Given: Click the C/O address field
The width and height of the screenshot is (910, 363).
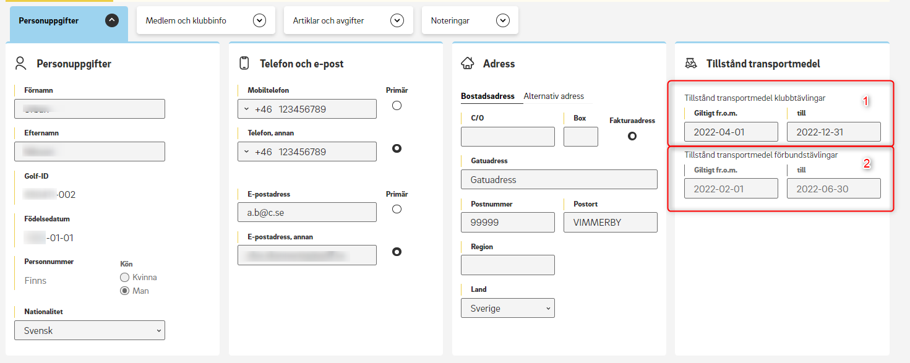Looking at the screenshot, I should pyautogui.click(x=508, y=137).
